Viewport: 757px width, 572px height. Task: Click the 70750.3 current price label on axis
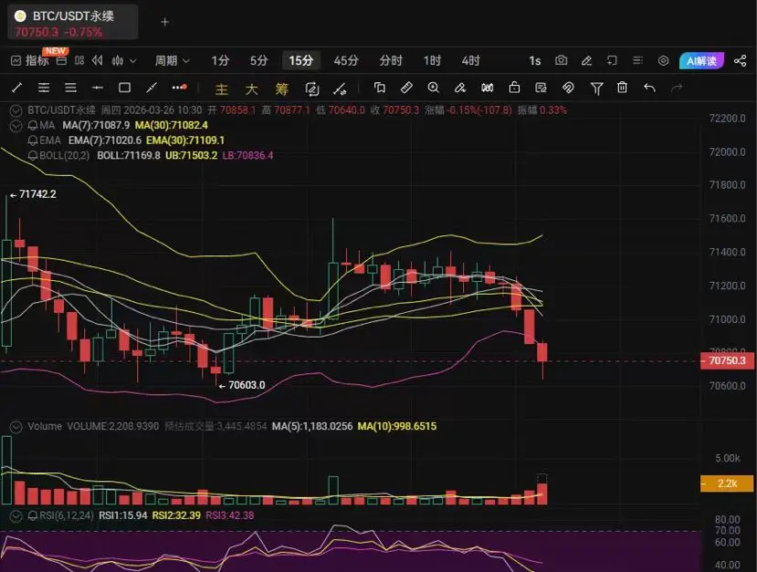(727, 360)
